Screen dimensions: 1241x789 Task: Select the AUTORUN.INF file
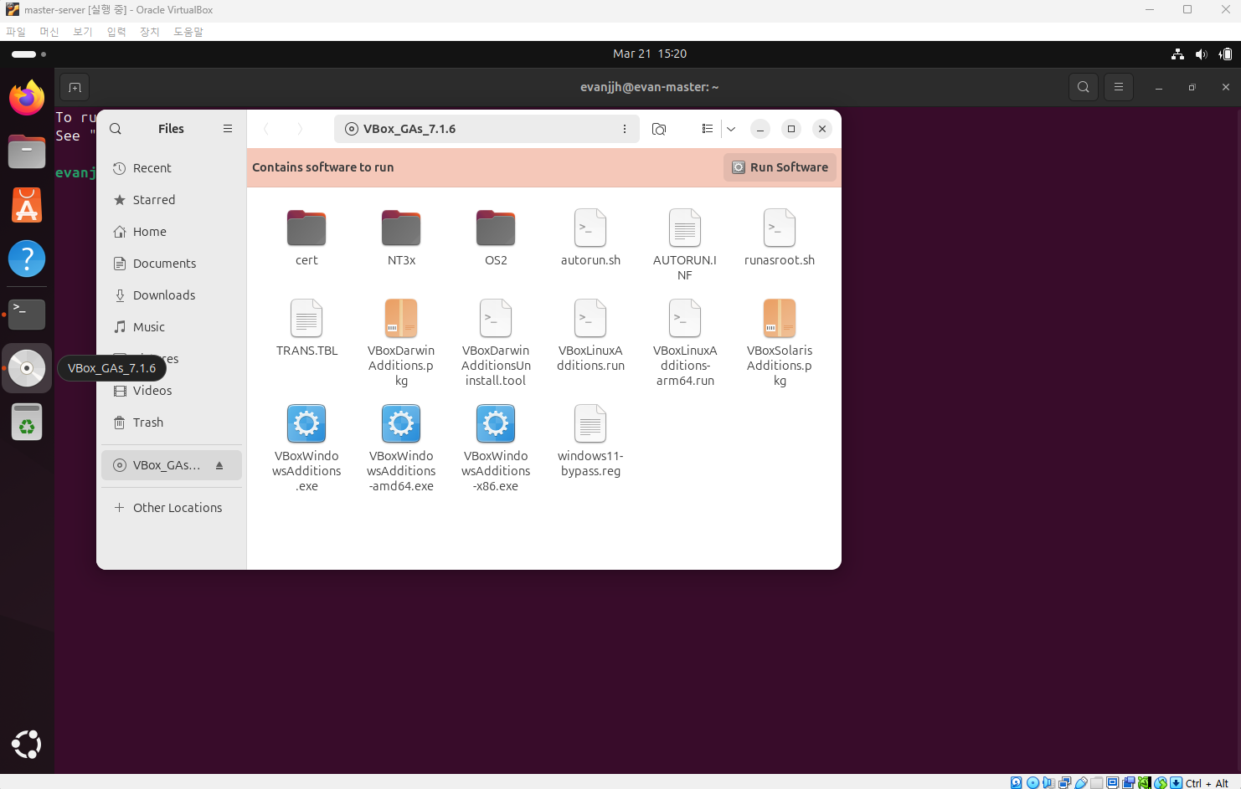click(685, 245)
